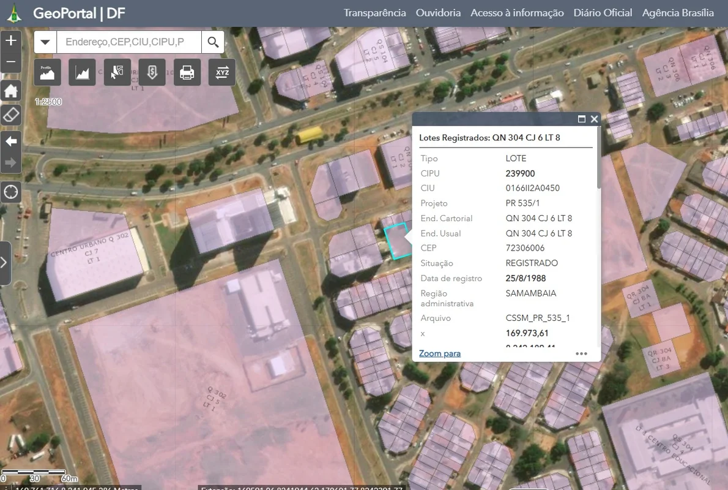
Task: Clear map selection with the eraser tool
Action: (11, 115)
